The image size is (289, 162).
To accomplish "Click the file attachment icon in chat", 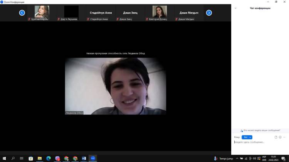I will (276, 137).
